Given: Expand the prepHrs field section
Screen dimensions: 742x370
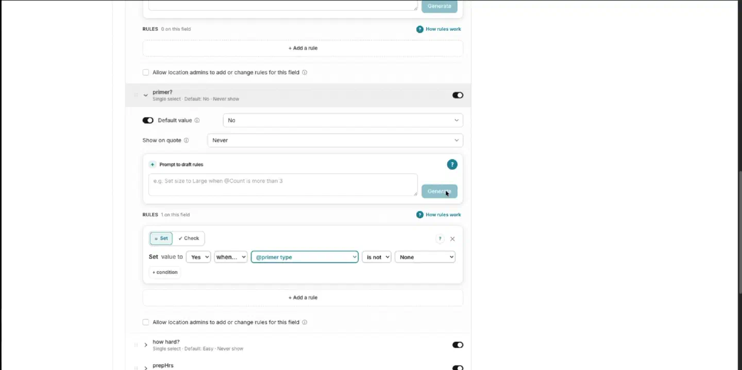Looking at the screenshot, I should (x=146, y=367).
